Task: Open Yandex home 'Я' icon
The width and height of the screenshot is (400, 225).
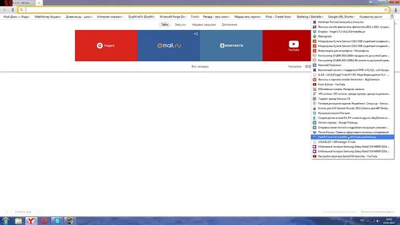Action: [x=12, y=10]
